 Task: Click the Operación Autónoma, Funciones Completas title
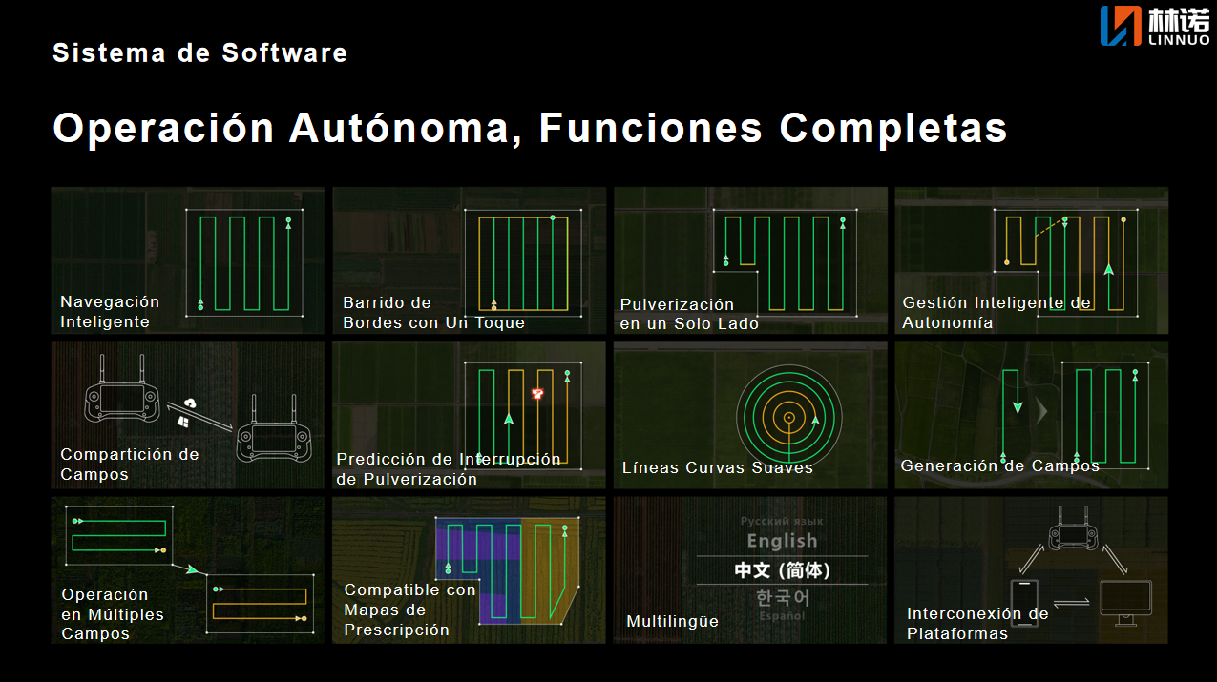530,129
